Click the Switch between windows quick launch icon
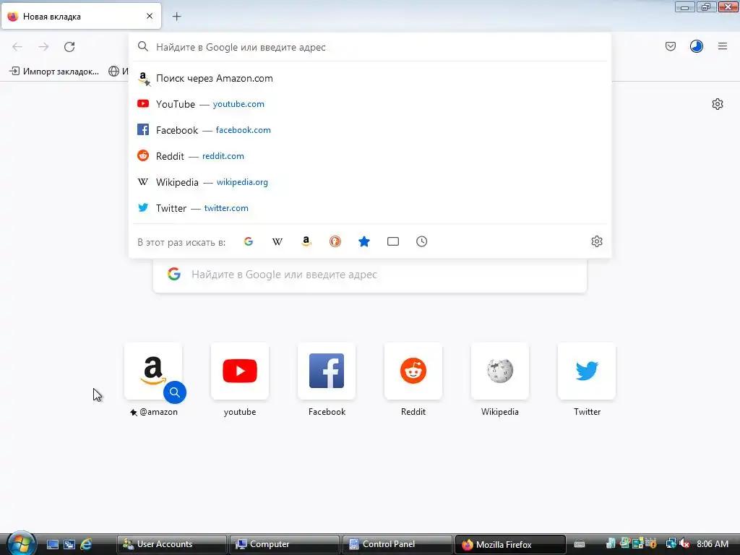 pyautogui.click(x=69, y=544)
